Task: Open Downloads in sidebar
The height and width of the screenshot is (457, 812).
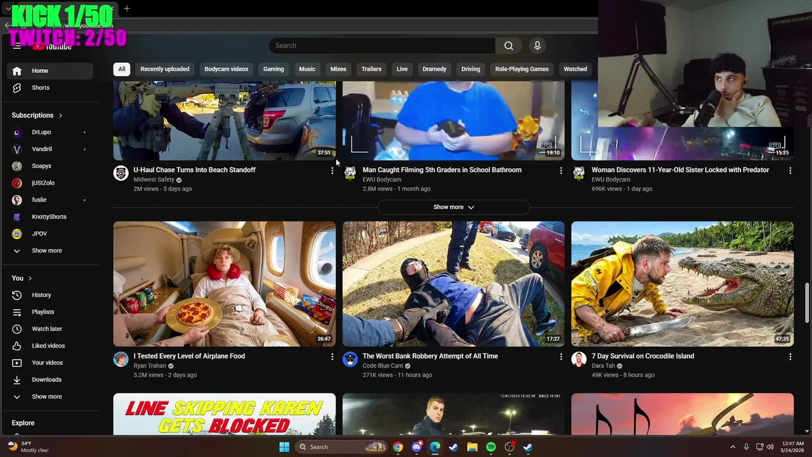Action: point(49,380)
